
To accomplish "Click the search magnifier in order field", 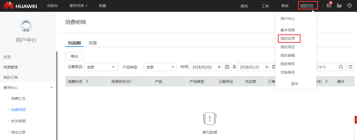I will pyautogui.click(x=341, y=67).
